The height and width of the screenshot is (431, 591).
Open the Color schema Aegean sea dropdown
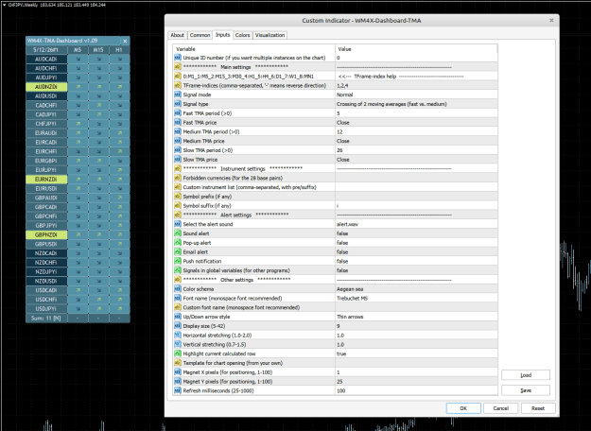pos(416,289)
